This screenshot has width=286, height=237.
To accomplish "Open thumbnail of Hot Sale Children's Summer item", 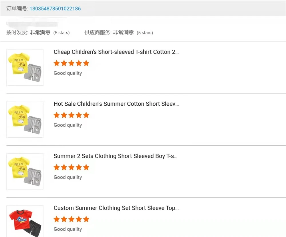I will [25, 119].
